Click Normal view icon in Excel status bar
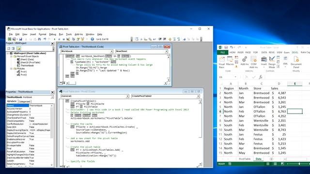 [x=268, y=164]
